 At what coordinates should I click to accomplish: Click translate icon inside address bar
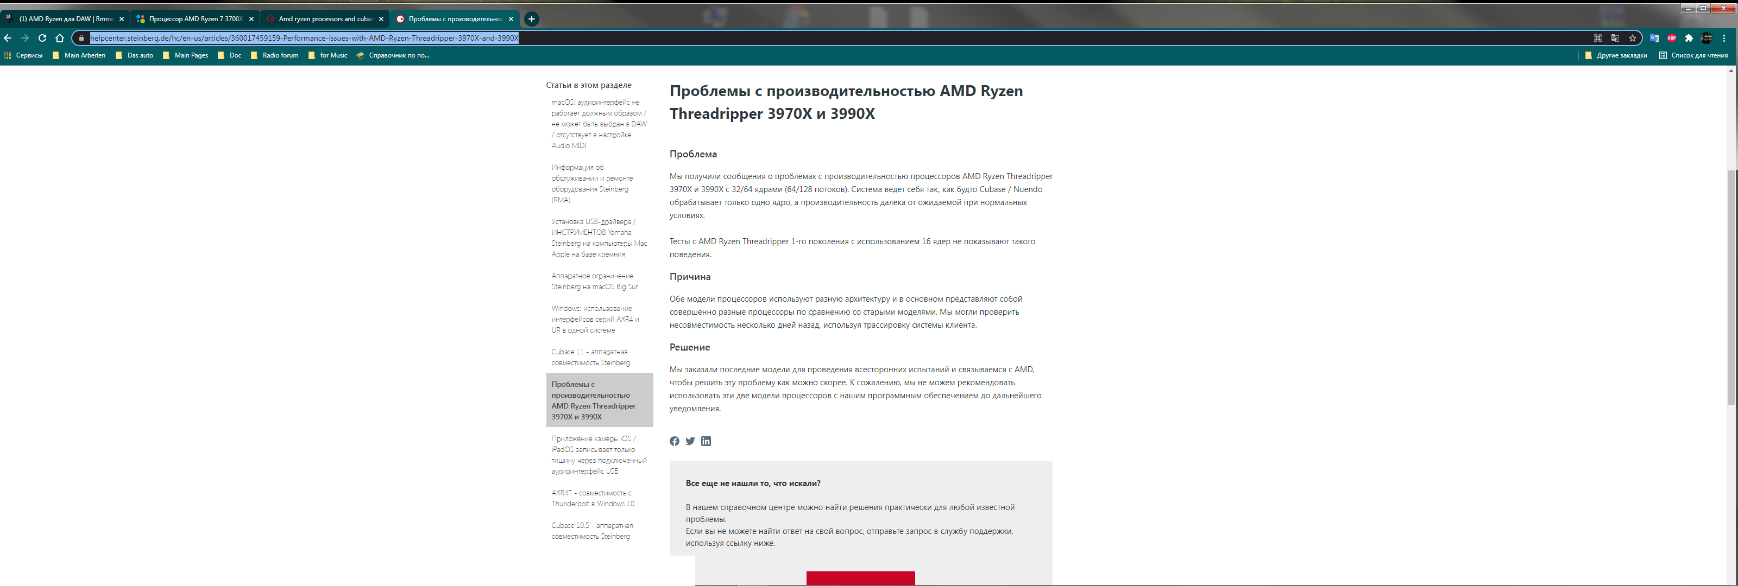pos(1615,39)
